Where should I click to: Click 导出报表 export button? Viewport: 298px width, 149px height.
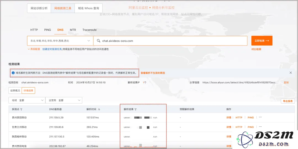coord(288,101)
